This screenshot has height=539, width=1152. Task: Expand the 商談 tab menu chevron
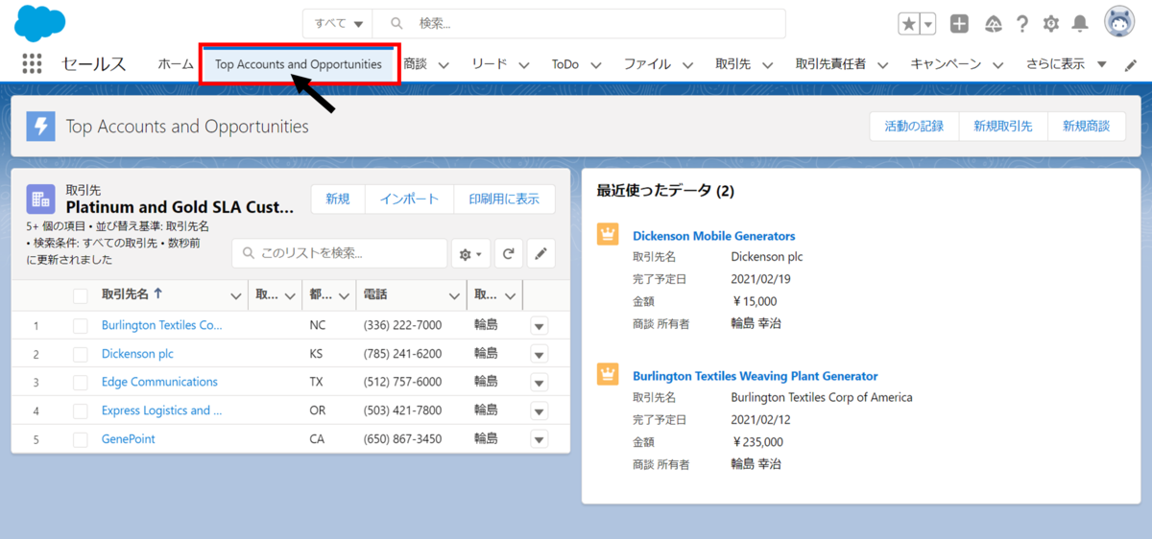(x=444, y=65)
